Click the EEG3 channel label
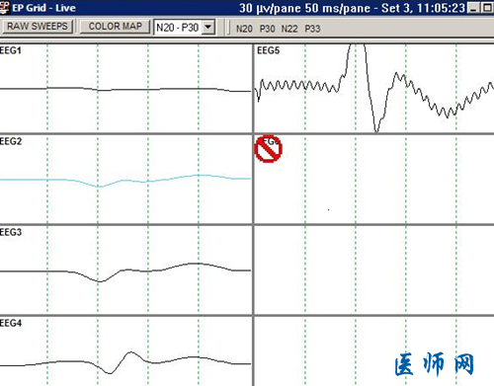 pyautogui.click(x=11, y=232)
